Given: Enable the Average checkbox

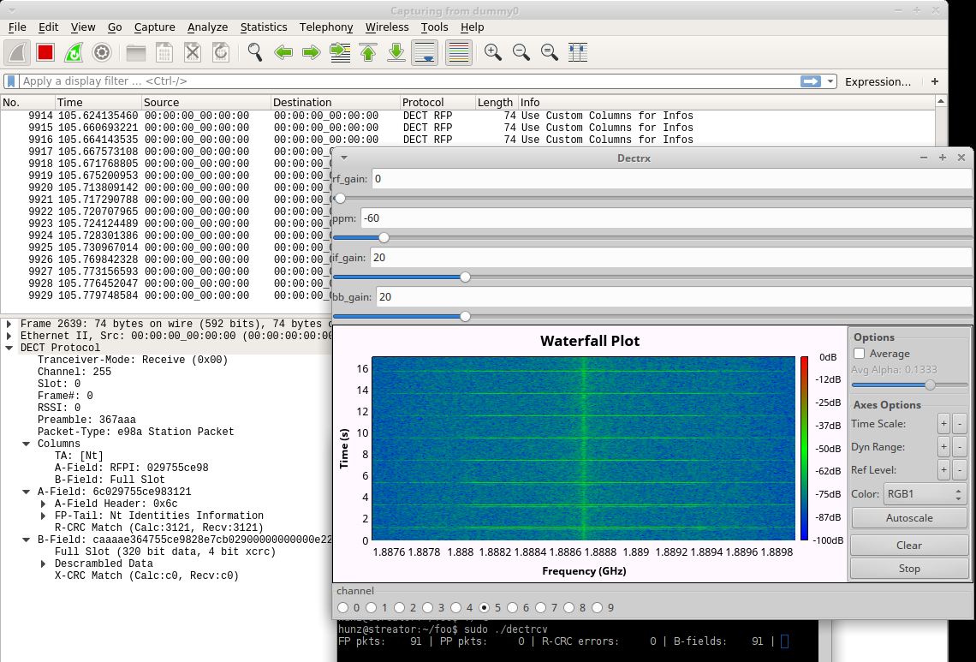Looking at the screenshot, I should pyautogui.click(x=860, y=354).
